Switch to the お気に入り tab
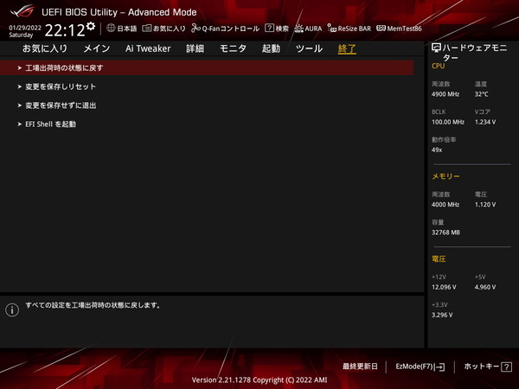Viewport: 519px width, 389px height. [x=44, y=49]
